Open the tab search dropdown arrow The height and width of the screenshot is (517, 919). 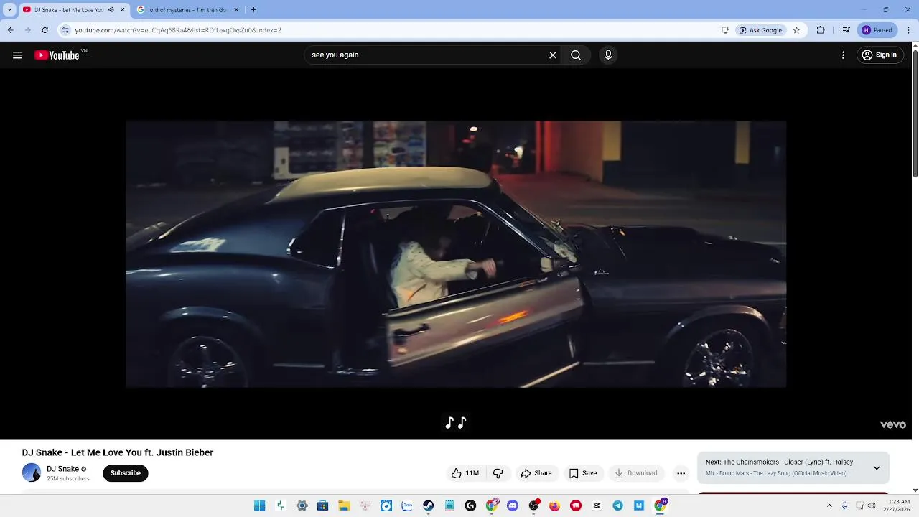(9, 10)
